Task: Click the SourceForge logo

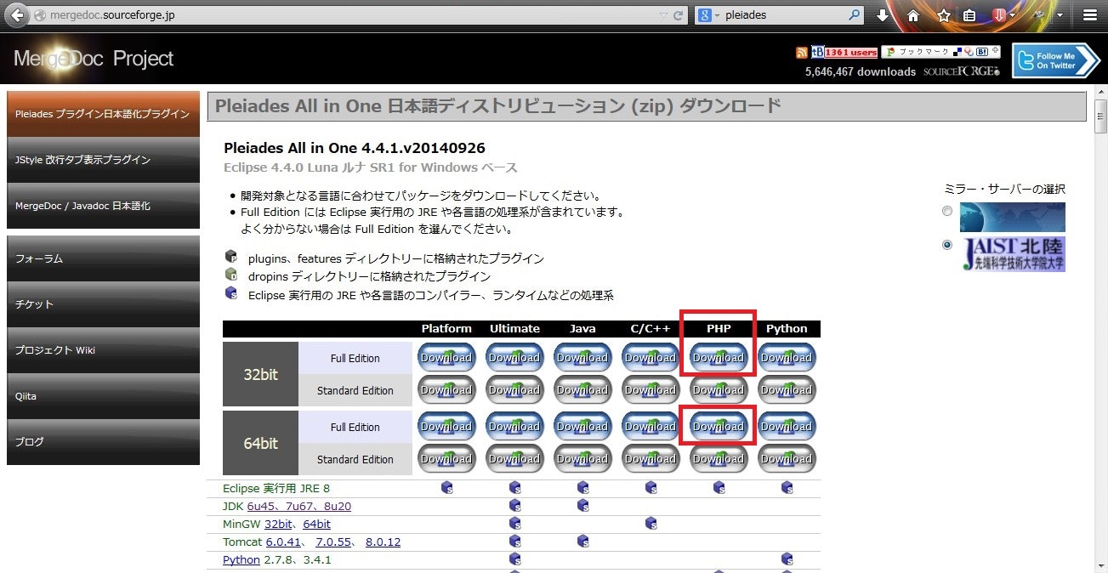Action: (x=962, y=71)
